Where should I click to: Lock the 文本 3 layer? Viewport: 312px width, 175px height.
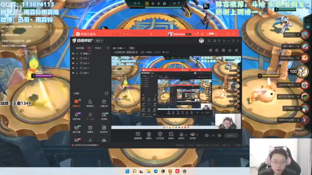(x=77, y=58)
